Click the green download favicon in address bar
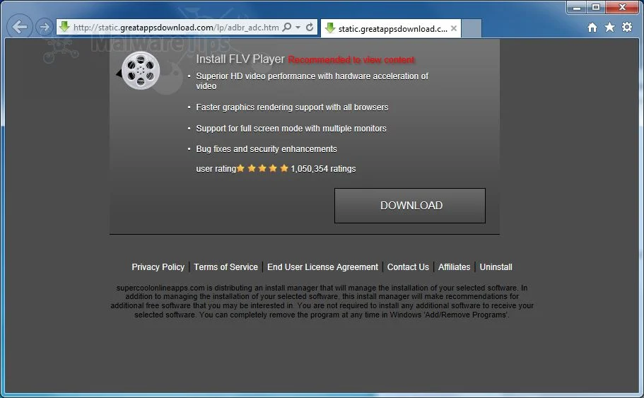Viewport: 644px width, 398px height. pyautogui.click(x=64, y=27)
